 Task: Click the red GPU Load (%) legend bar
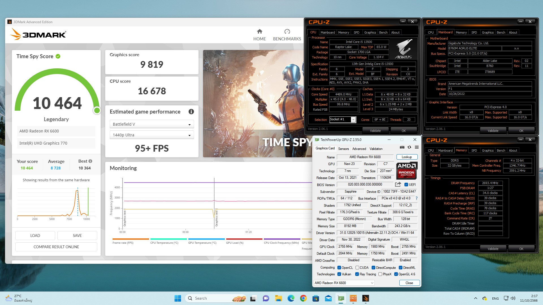click(x=244, y=239)
